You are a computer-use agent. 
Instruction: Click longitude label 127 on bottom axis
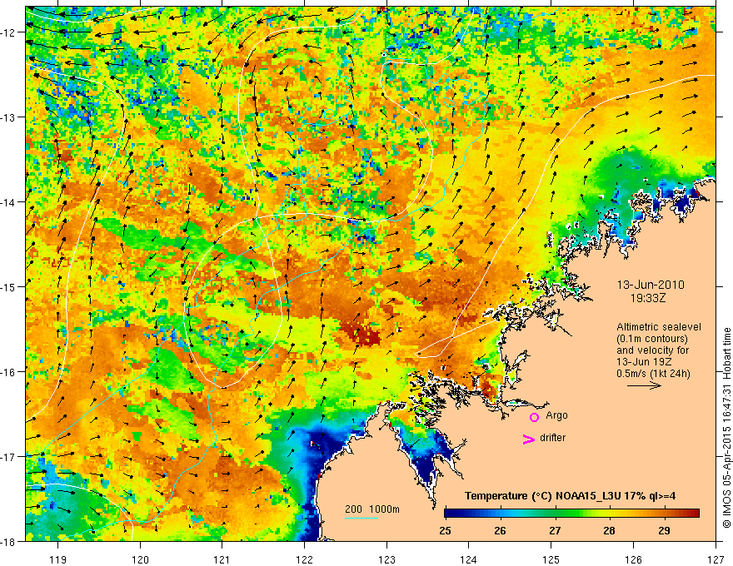716,559
